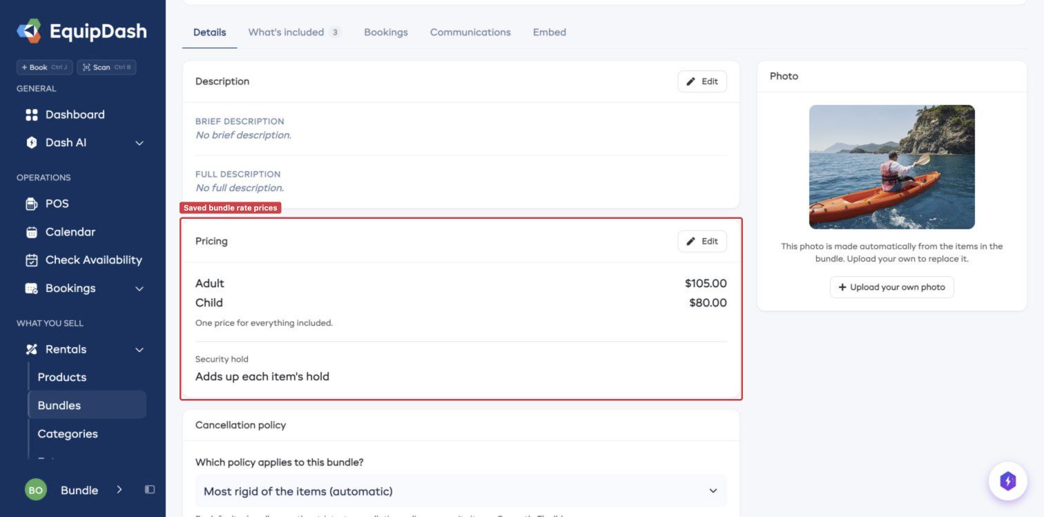Edit the Description section
This screenshot has width=1044, height=517.
(702, 81)
